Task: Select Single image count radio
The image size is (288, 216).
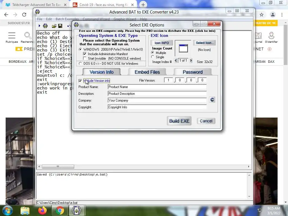Action: click(x=153, y=57)
